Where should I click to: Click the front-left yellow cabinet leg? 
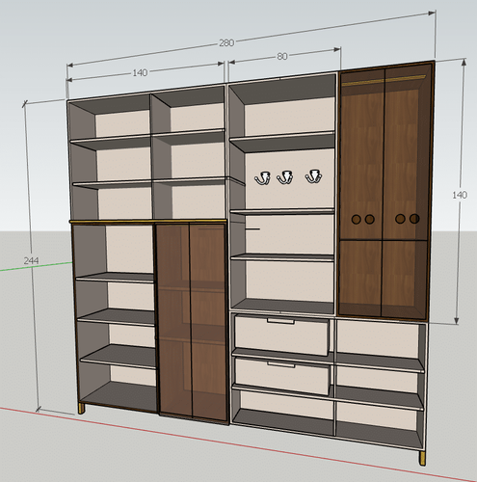82,408
